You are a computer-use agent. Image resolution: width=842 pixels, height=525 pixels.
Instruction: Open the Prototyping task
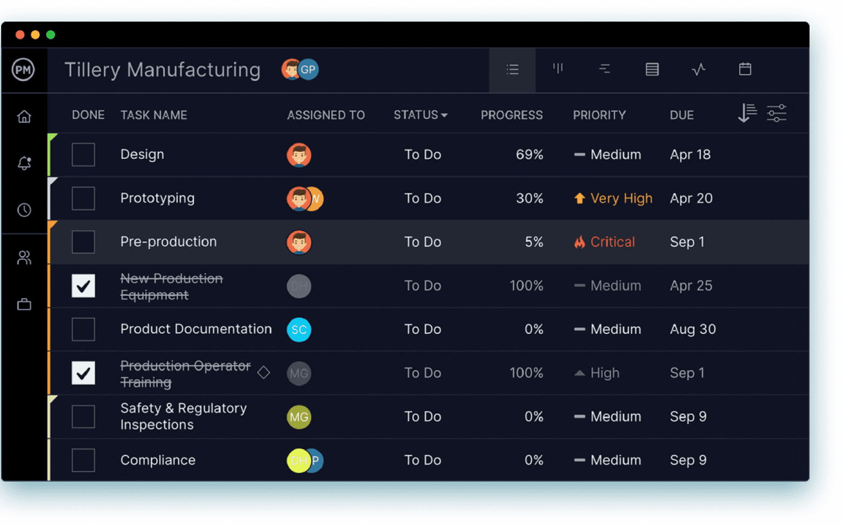[157, 198]
